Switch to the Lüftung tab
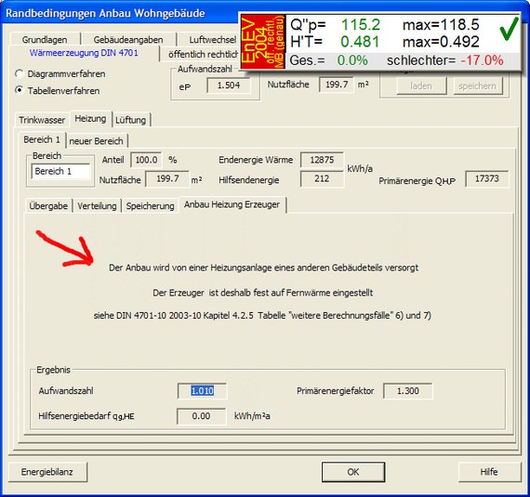Image resolution: width=530 pixels, height=497 pixels. [x=131, y=120]
